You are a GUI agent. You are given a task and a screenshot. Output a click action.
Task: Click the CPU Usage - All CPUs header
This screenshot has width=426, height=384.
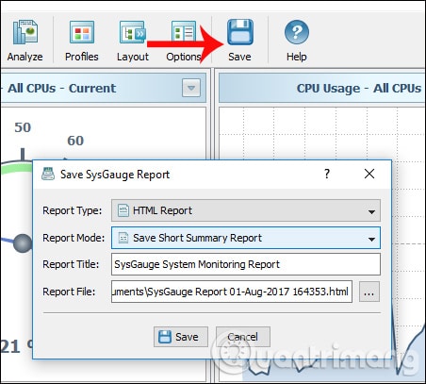[x=359, y=89]
